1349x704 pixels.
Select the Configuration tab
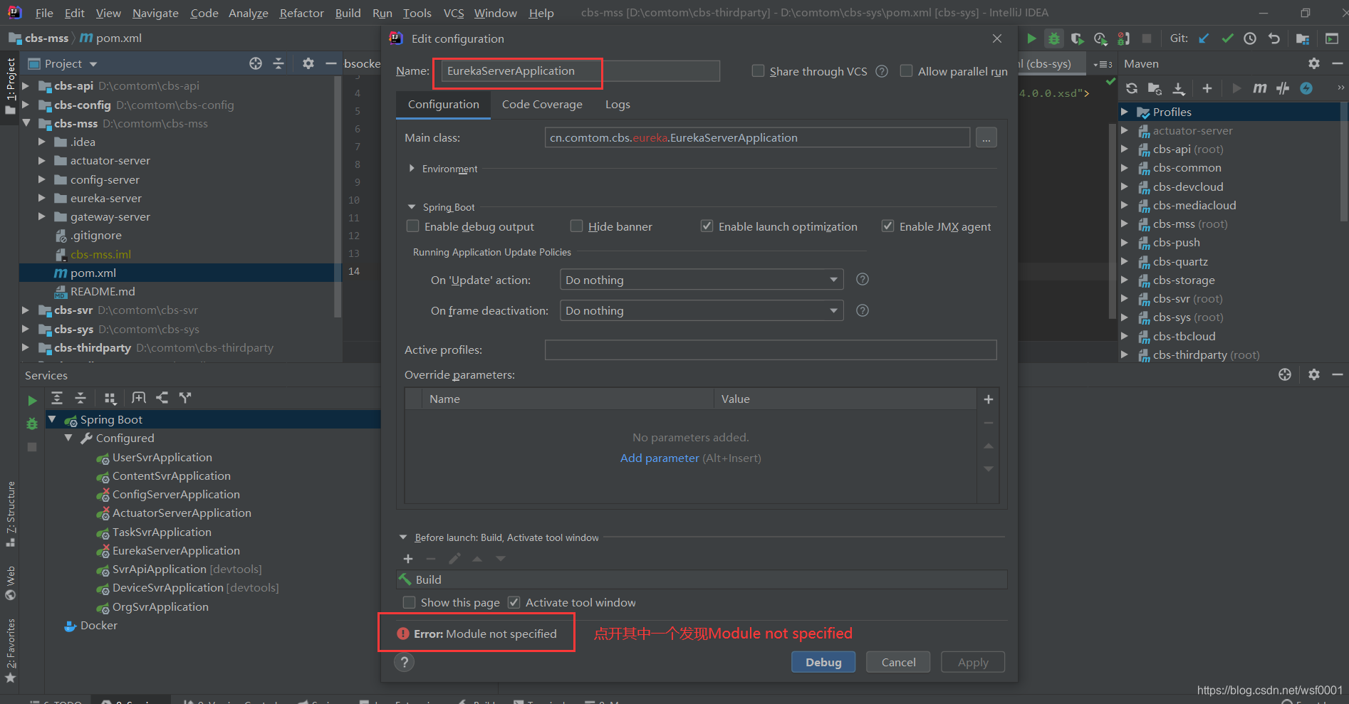coord(443,104)
